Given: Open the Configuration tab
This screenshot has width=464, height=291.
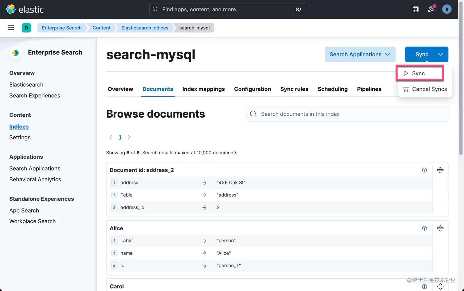Looking at the screenshot, I should (x=253, y=89).
